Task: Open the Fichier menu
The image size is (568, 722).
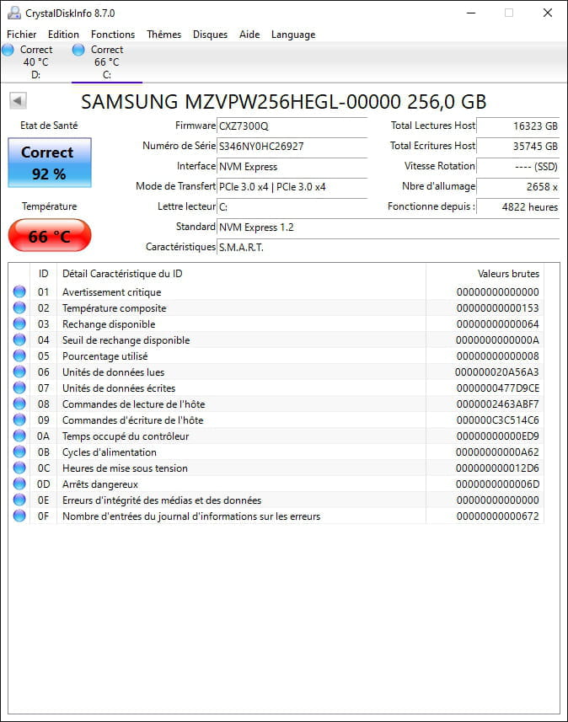Action: click(x=22, y=35)
